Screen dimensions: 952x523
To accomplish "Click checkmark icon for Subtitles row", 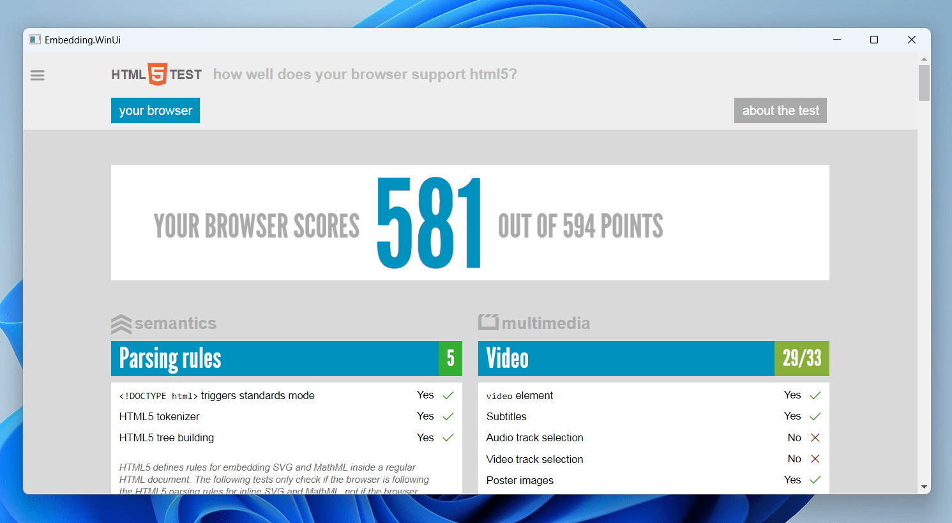I will click(x=815, y=416).
